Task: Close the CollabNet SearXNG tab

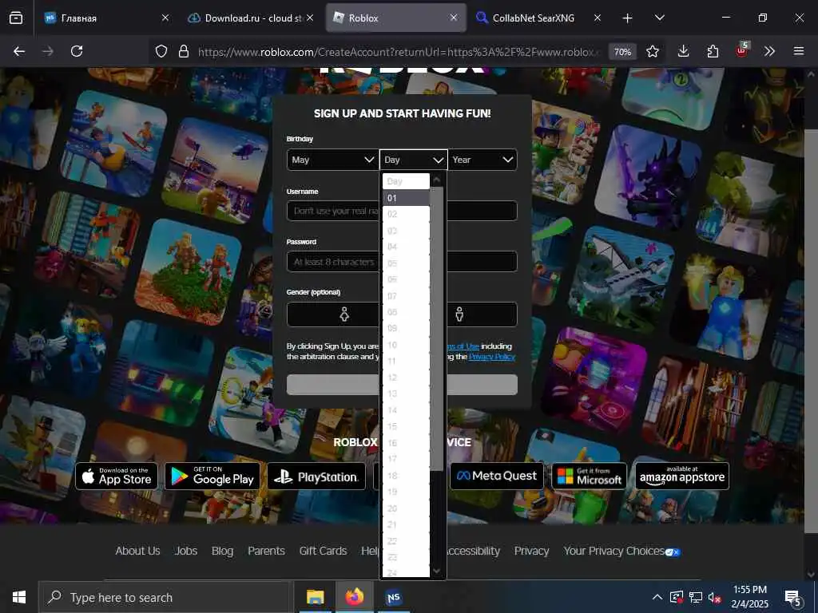Action: click(598, 18)
